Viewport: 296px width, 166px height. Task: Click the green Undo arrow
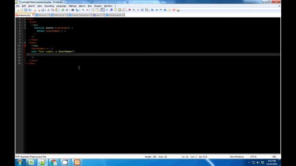[63, 10]
